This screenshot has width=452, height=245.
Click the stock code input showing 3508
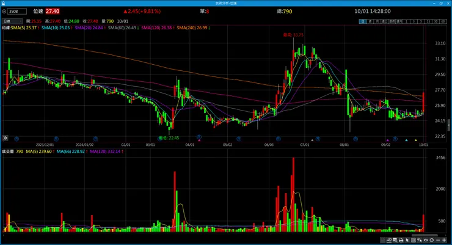(x=16, y=11)
